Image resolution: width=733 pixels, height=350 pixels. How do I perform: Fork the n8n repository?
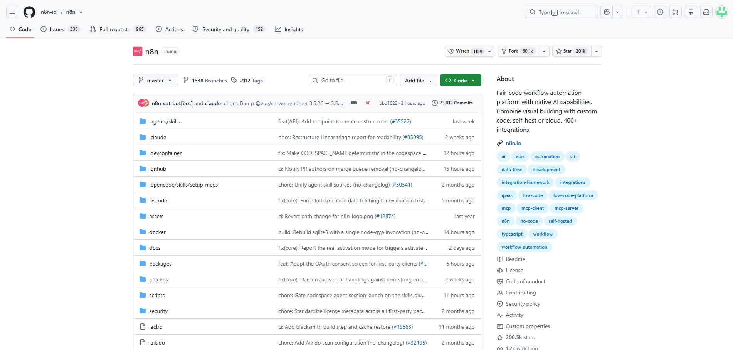point(518,51)
